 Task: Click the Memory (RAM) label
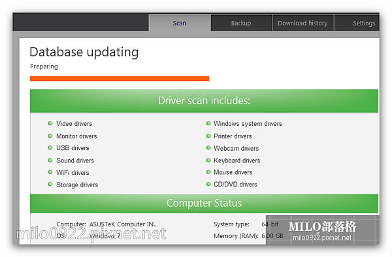point(236,235)
